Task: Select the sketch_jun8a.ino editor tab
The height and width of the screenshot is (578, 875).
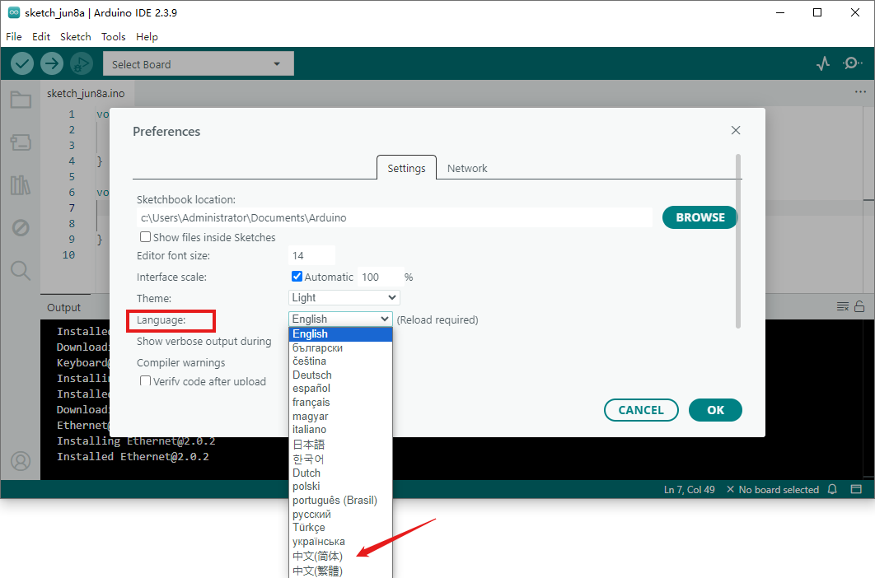Action: tap(86, 93)
